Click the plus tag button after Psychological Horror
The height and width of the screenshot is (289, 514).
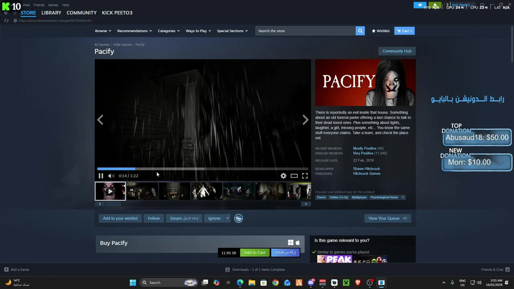click(x=403, y=197)
